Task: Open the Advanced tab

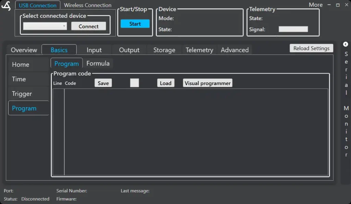Action: [x=234, y=50]
